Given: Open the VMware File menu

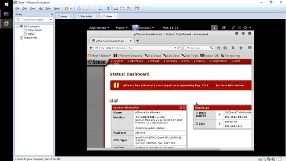Looking at the screenshot, I should [17, 8].
